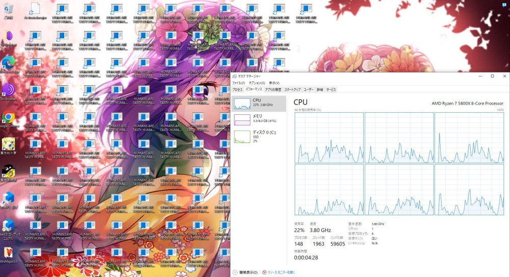Switch to the ユーザー tab
Viewport: 510px width, 277px height.
click(309, 89)
